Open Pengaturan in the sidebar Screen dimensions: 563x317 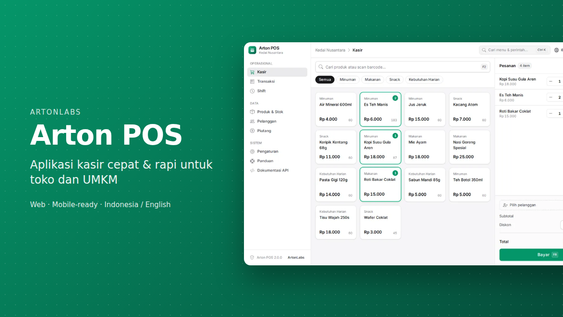click(277, 151)
